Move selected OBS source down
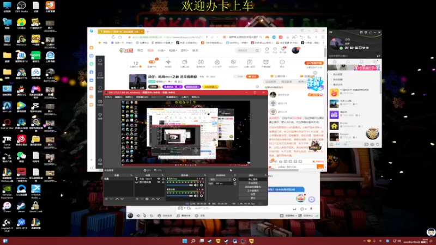Screen dimensions: 436x245 coord(158,199)
